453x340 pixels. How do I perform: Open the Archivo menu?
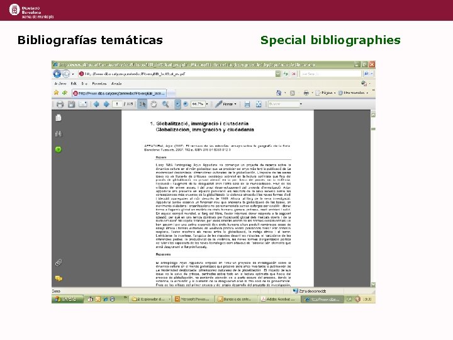tap(60, 84)
